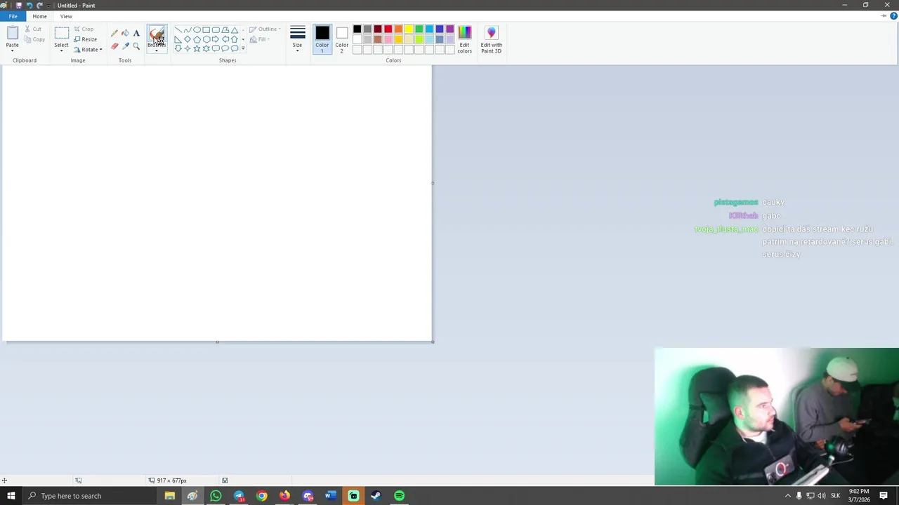
Task: Click the Undo arrow in title bar
Action: point(29,5)
